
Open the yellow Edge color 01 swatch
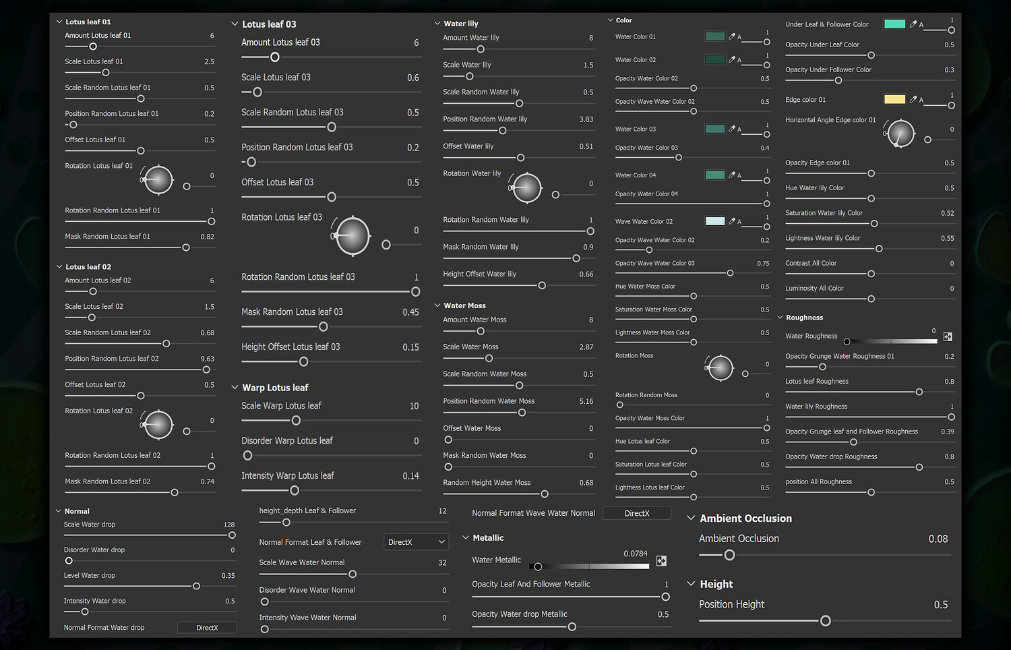895,99
